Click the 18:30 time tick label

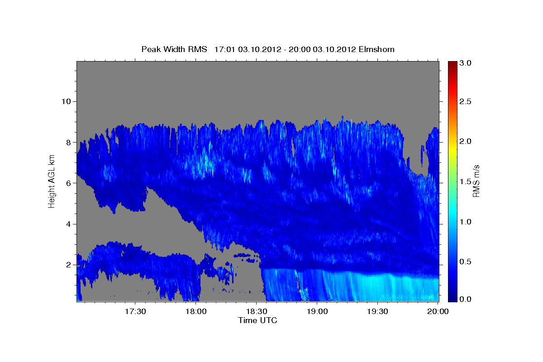(x=257, y=311)
